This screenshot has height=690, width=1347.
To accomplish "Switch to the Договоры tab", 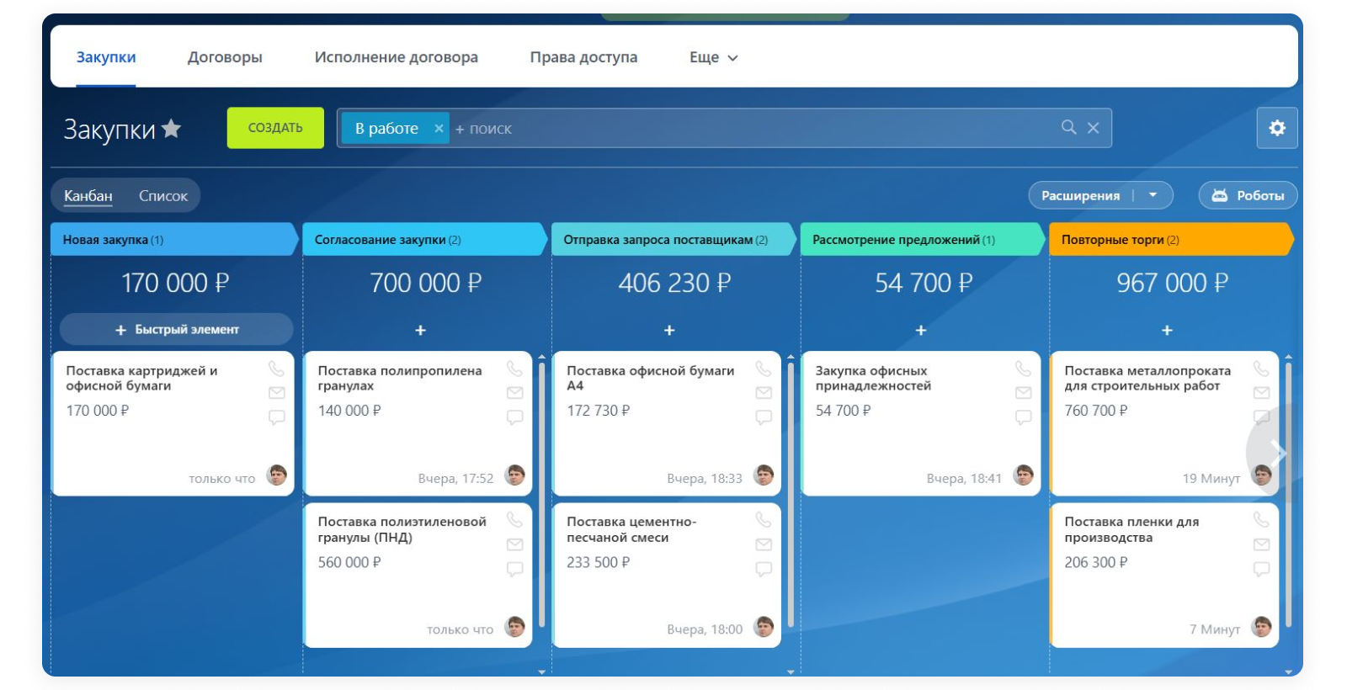I will pyautogui.click(x=225, y=57).
